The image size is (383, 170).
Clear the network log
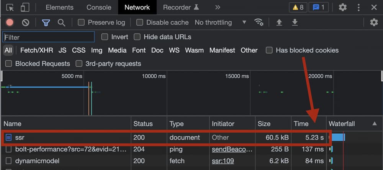[26, 22]
